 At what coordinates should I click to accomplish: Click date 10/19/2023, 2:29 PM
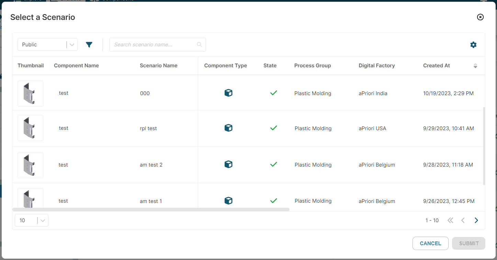(x=449, y=93)
